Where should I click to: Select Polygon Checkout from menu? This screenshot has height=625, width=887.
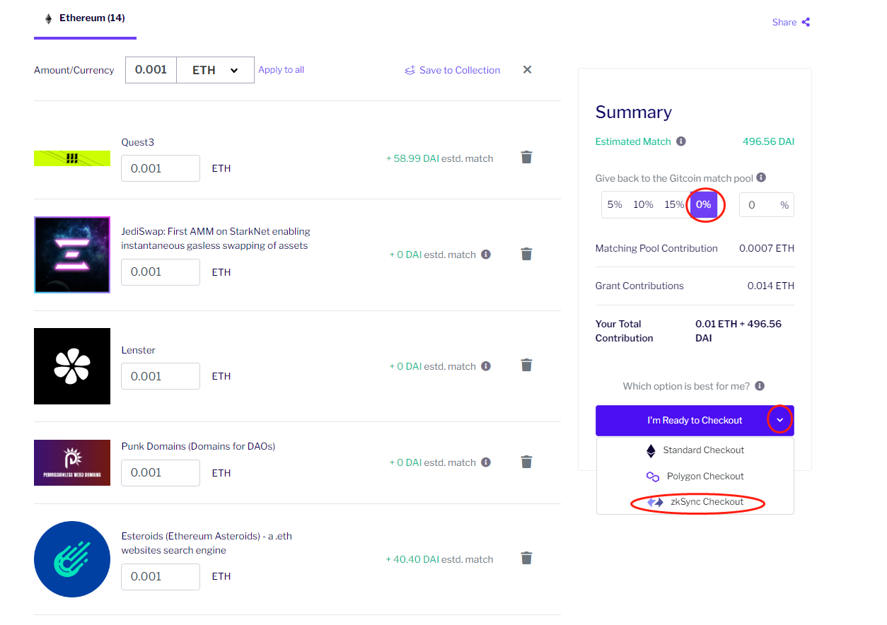(x=696, y=477)
